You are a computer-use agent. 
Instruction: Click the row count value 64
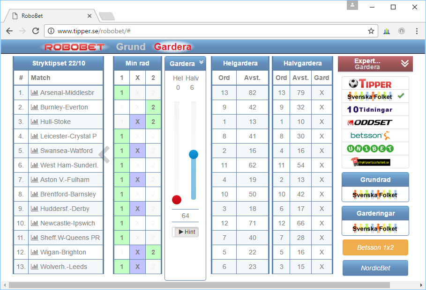pos(185,216)
